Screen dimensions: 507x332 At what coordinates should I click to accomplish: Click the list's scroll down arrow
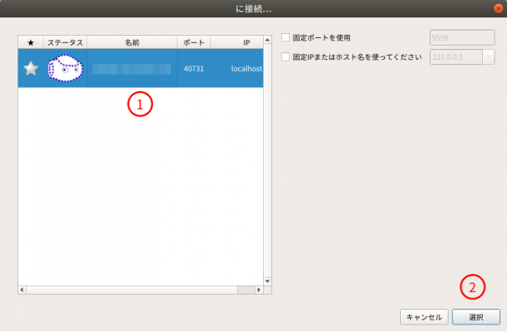[x=267, y=281]
